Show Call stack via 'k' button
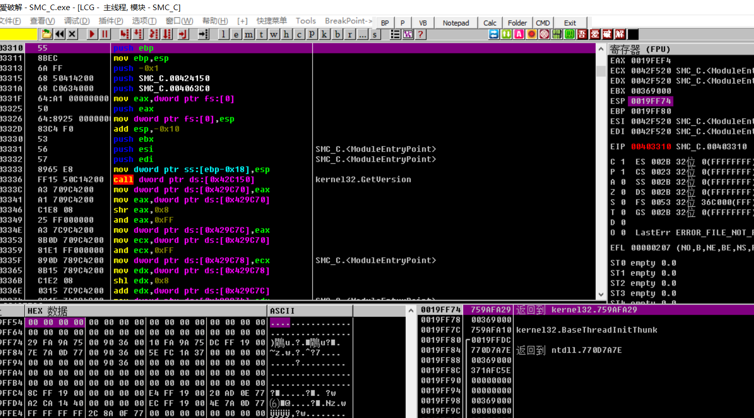This screenshot has height=418, width=754. pyautogui.click(x=325, y=34)
